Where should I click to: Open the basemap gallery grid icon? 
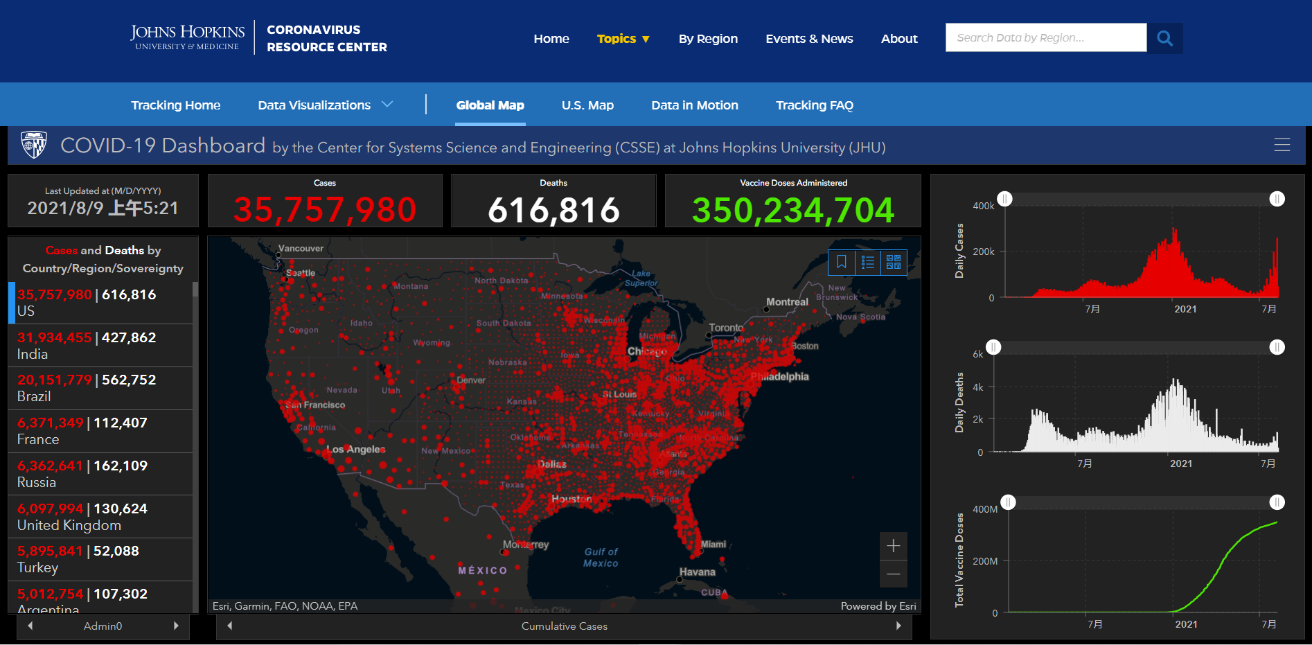pyautogui.click(x=894, y=262)
